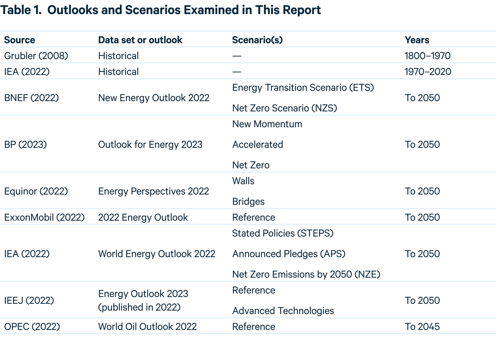Screen dimensions: 496x339
Task: Click the Table 1 title heading
Action: point(161,10)
